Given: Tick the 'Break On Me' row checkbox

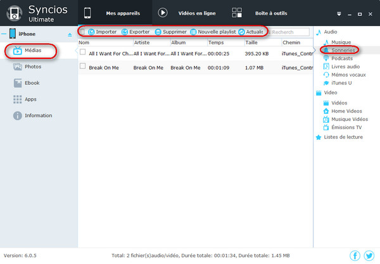Looking at the screenshot, I should coord(82,66).
